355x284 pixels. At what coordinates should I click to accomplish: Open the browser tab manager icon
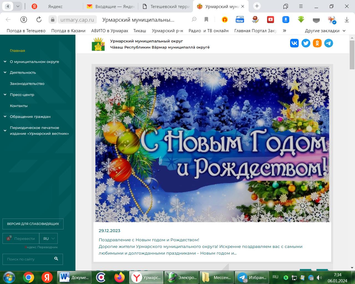point(286,6)
